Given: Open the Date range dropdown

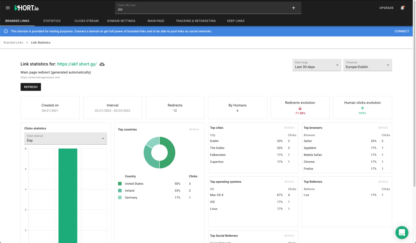Looking at the screenshot, I should point(316,65).
